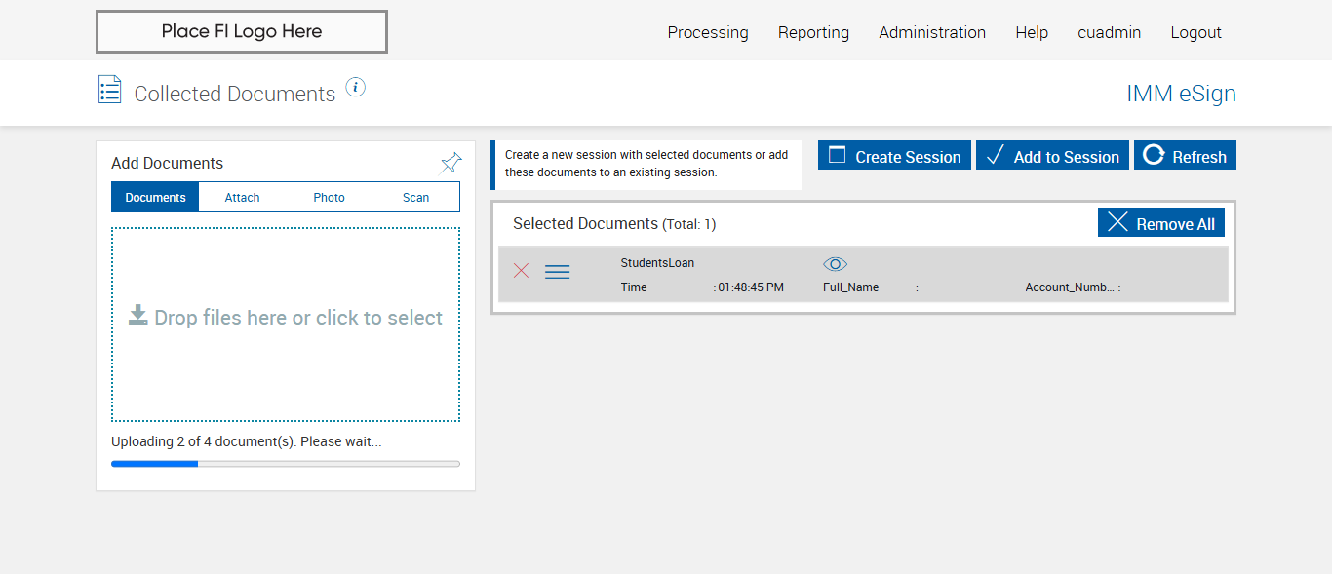Click the hamburger lines icon on StudentsLoan row
The width and height of the screenshot is (1332, 574).
coord(557,272)
